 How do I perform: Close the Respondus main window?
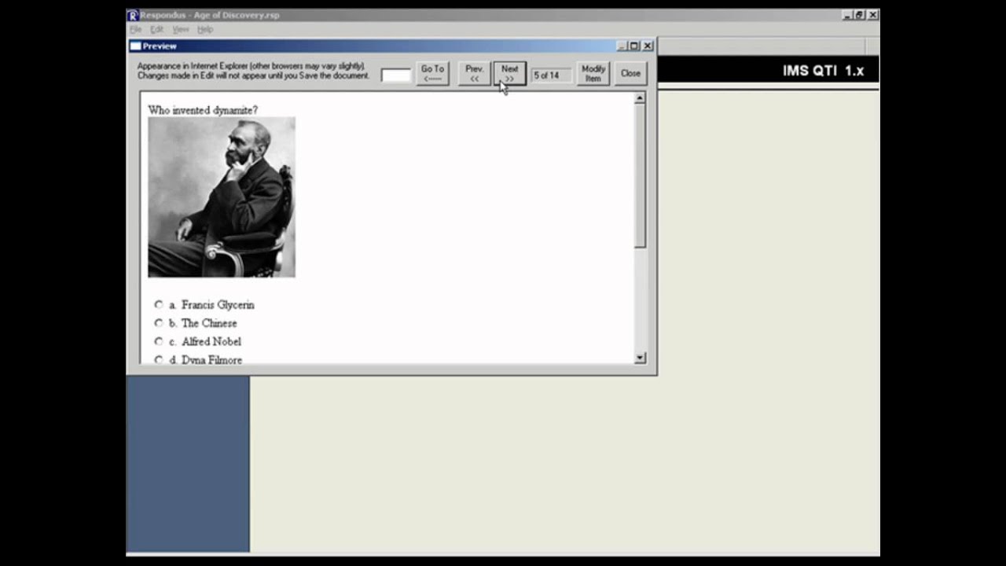873,15
